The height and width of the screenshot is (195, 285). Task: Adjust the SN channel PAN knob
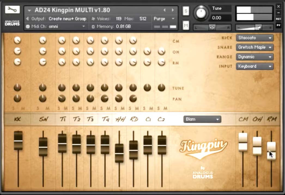point(43,99)
